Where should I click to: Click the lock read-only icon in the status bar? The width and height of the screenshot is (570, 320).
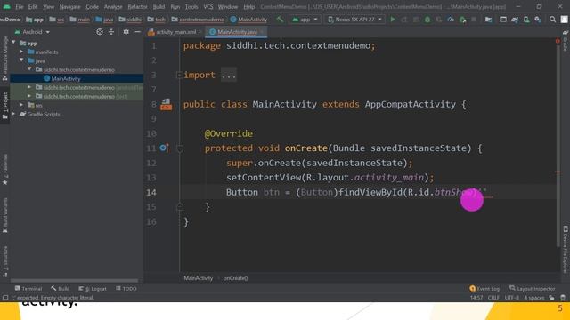[552, 298]
